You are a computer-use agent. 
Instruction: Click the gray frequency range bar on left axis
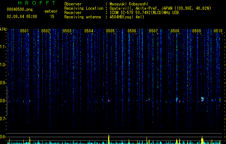7,101
